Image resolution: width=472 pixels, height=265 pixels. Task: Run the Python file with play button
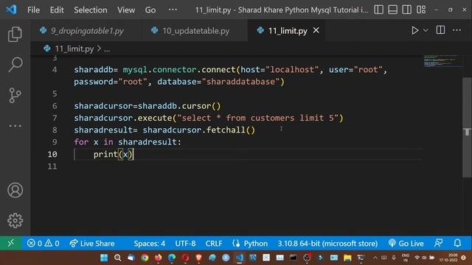(414, 30)
